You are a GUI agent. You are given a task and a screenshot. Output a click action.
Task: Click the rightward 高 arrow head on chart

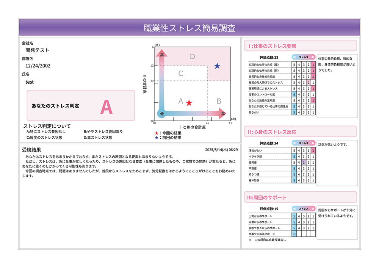(223, 113)
